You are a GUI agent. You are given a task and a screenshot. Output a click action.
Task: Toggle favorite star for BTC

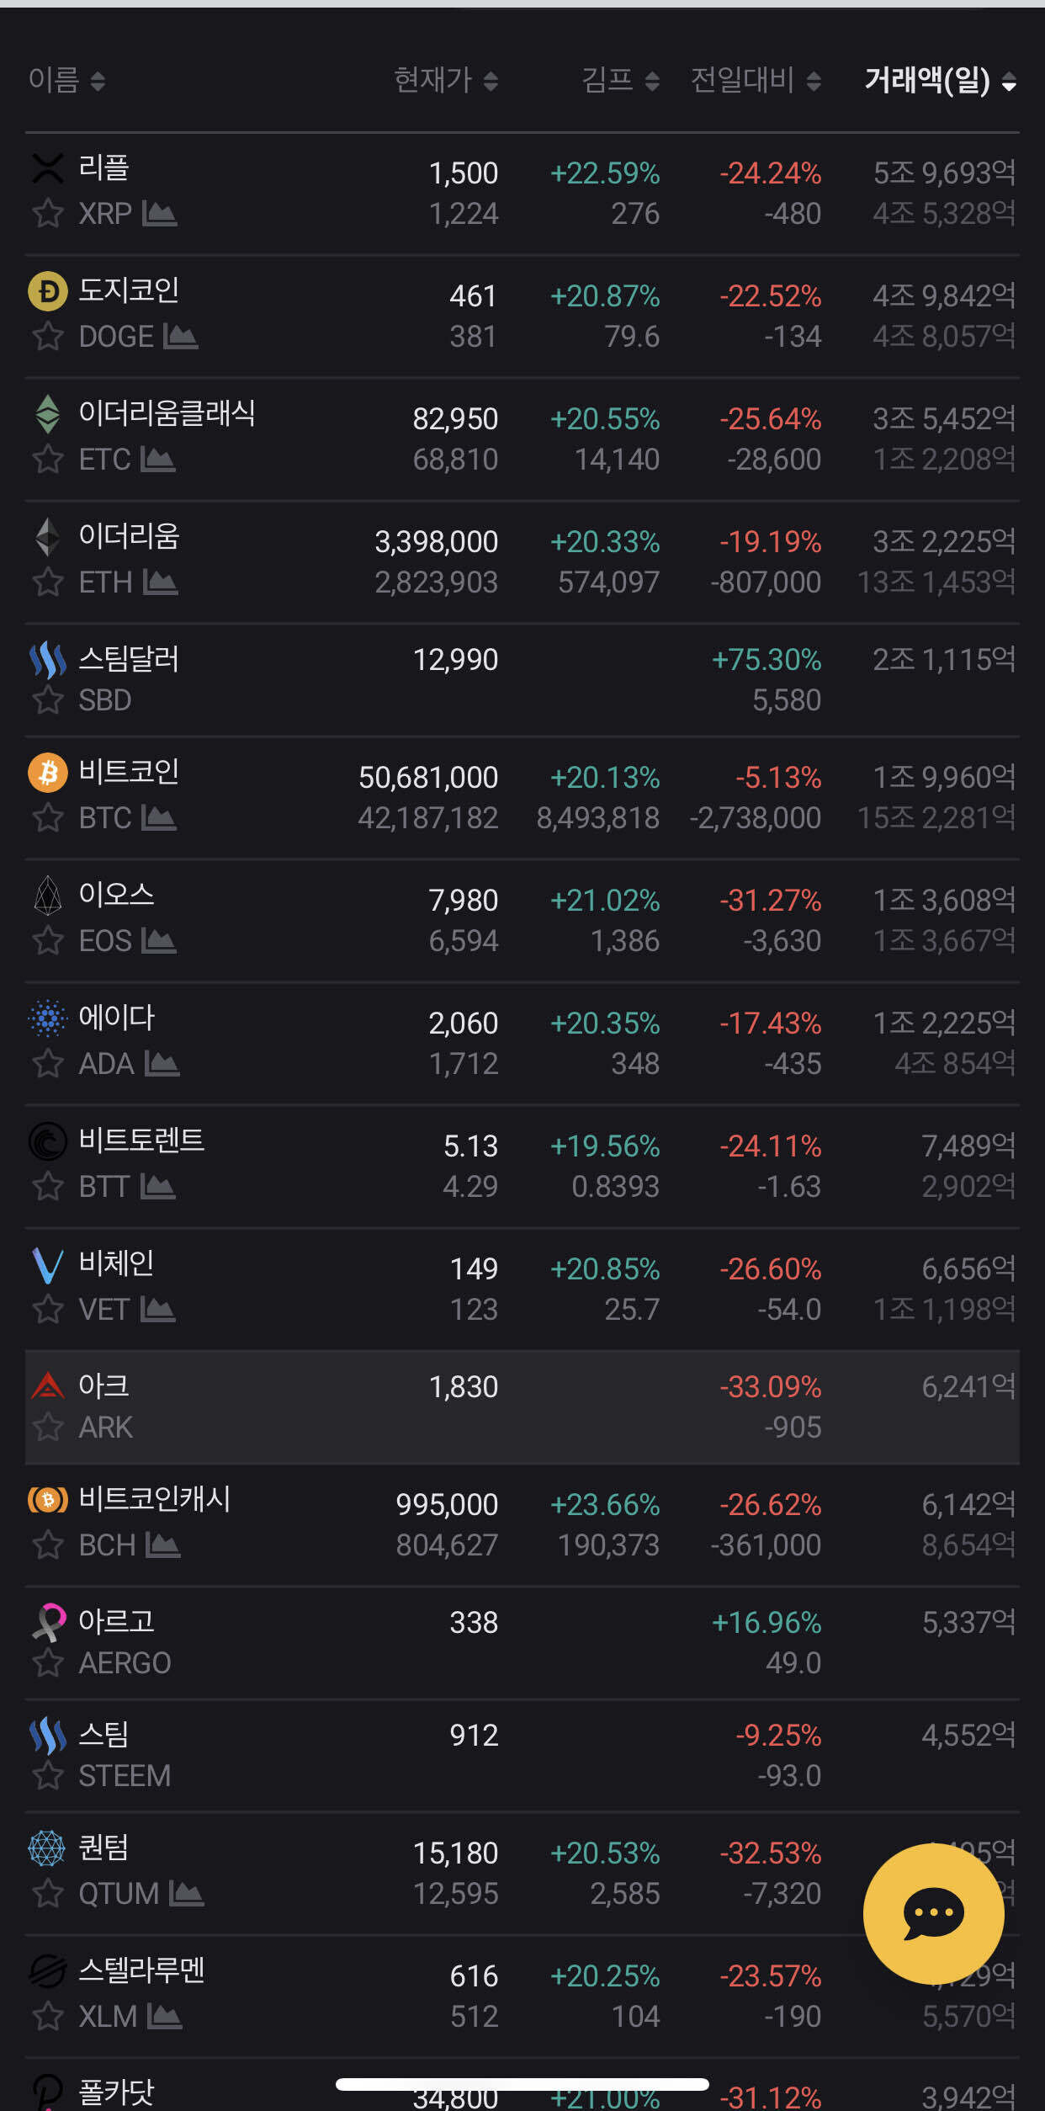coord(48,818)
